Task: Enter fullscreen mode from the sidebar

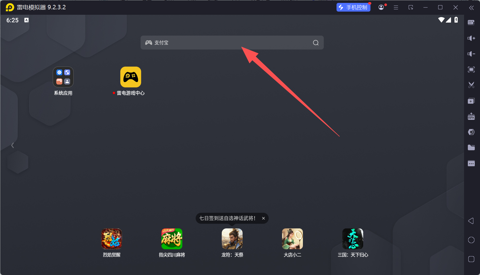Action: [471, 69]
